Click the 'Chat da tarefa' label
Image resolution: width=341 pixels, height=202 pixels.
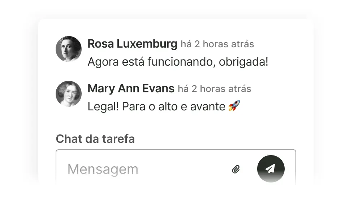coord(95,139)
